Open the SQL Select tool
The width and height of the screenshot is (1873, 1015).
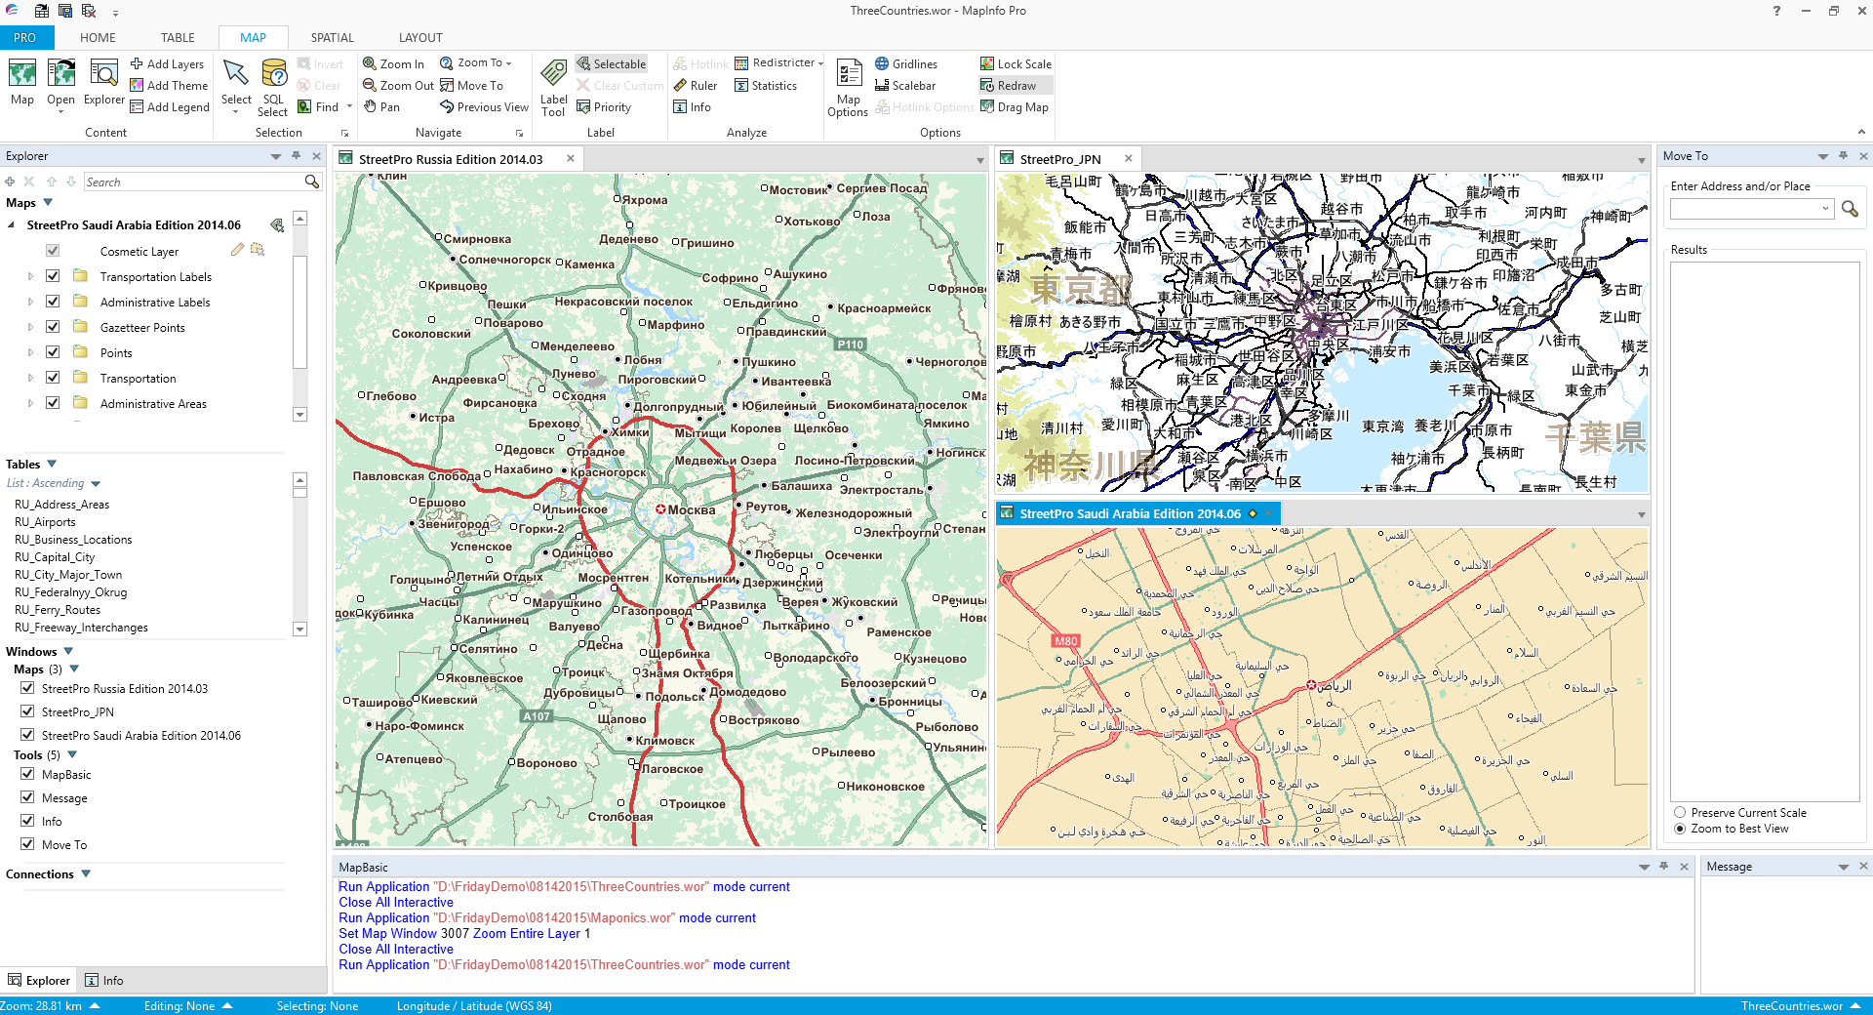tap(273, 88)
